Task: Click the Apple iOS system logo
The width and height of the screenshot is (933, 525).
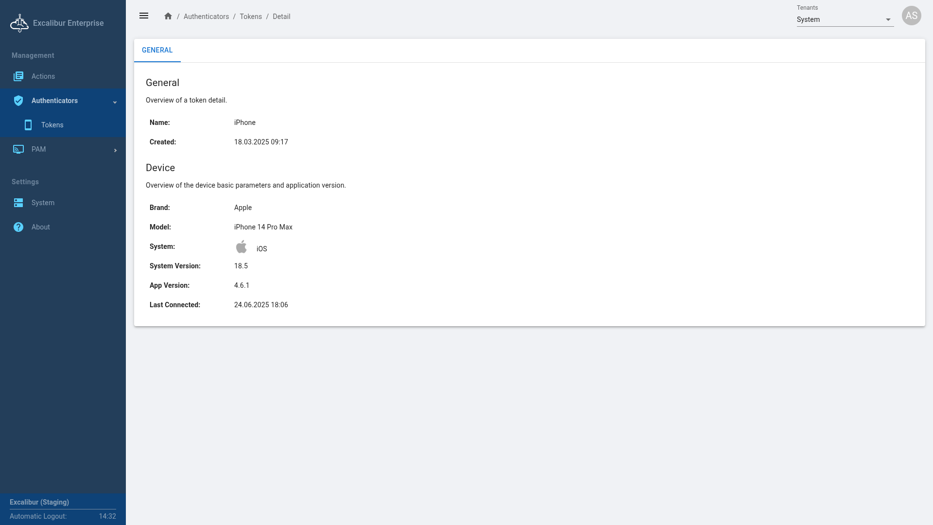Action: (242, 247)
